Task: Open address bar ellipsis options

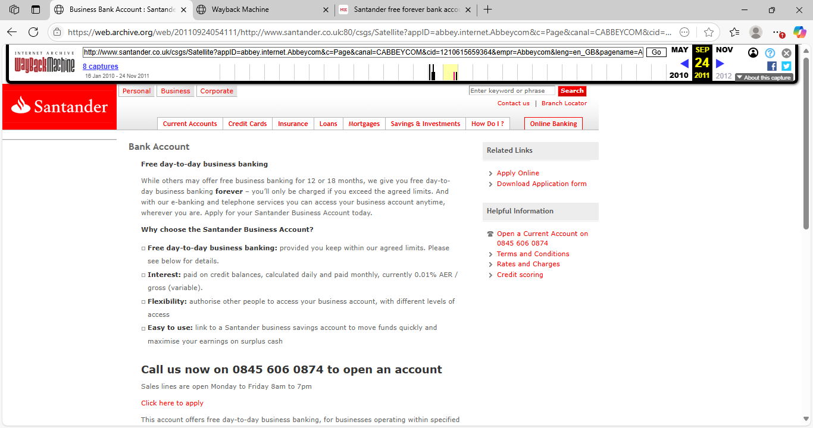Action: (x=685, y=32)
